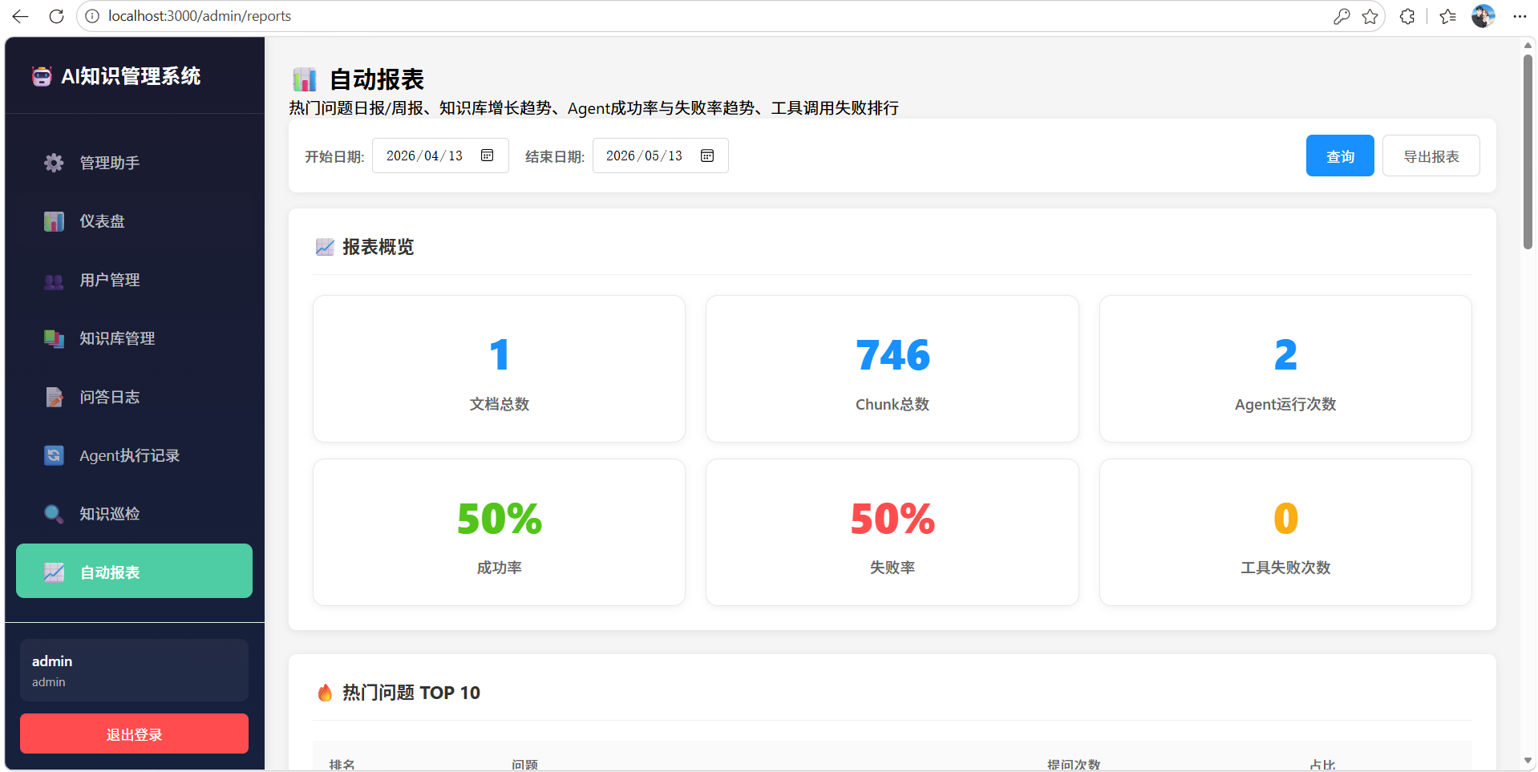1538x772 pixels.
Task: Click the AI知识管理系统 title text
Action: pos(131,76)
